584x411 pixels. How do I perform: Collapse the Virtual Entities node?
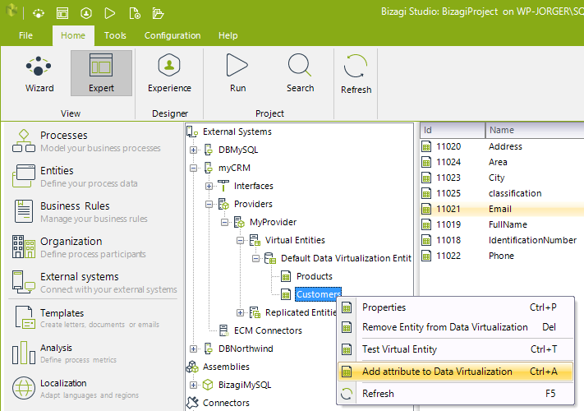click(240, 240)
